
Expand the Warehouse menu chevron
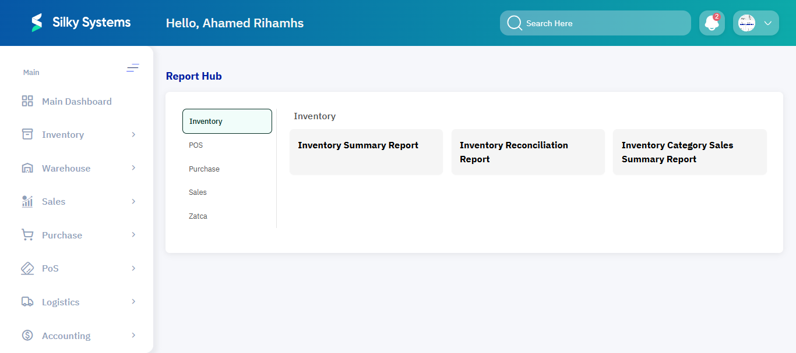133,167
